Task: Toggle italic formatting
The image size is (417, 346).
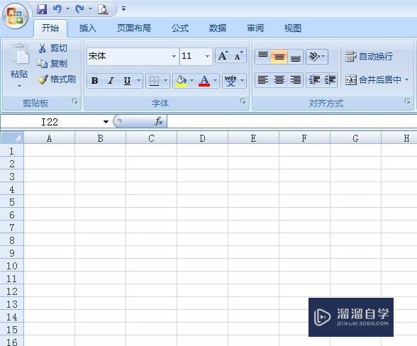Action: (111, 81)
